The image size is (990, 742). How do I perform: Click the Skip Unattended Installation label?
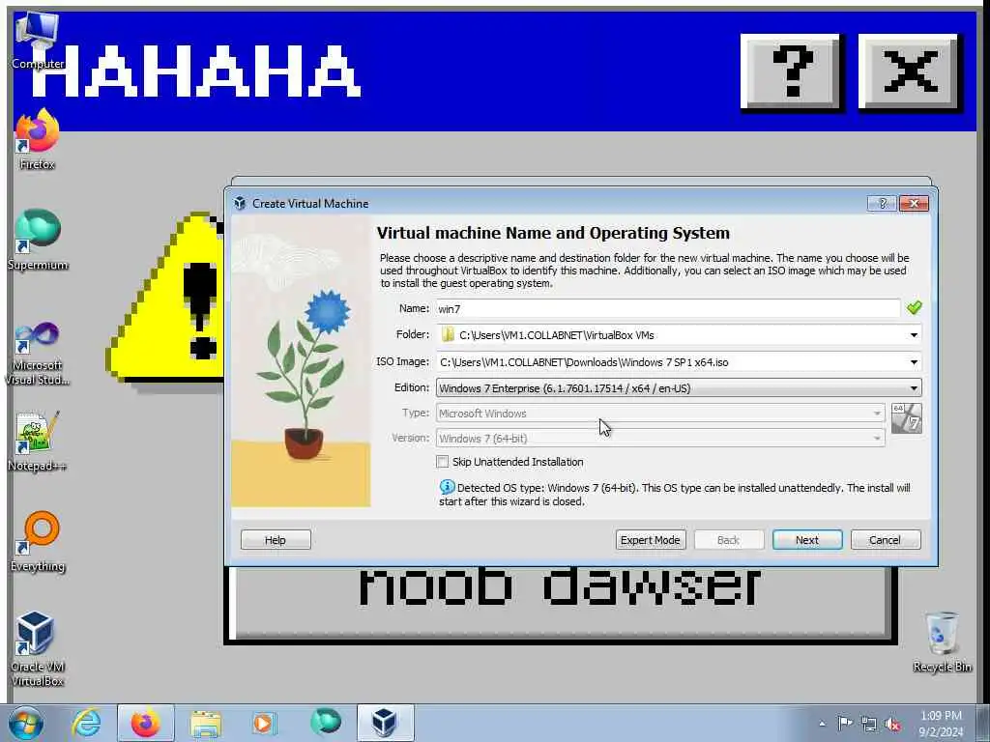(518, 462)
